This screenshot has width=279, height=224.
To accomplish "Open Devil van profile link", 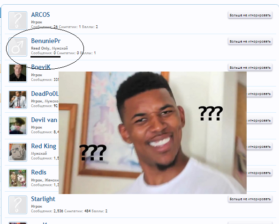I will click(x=44, y=120).
